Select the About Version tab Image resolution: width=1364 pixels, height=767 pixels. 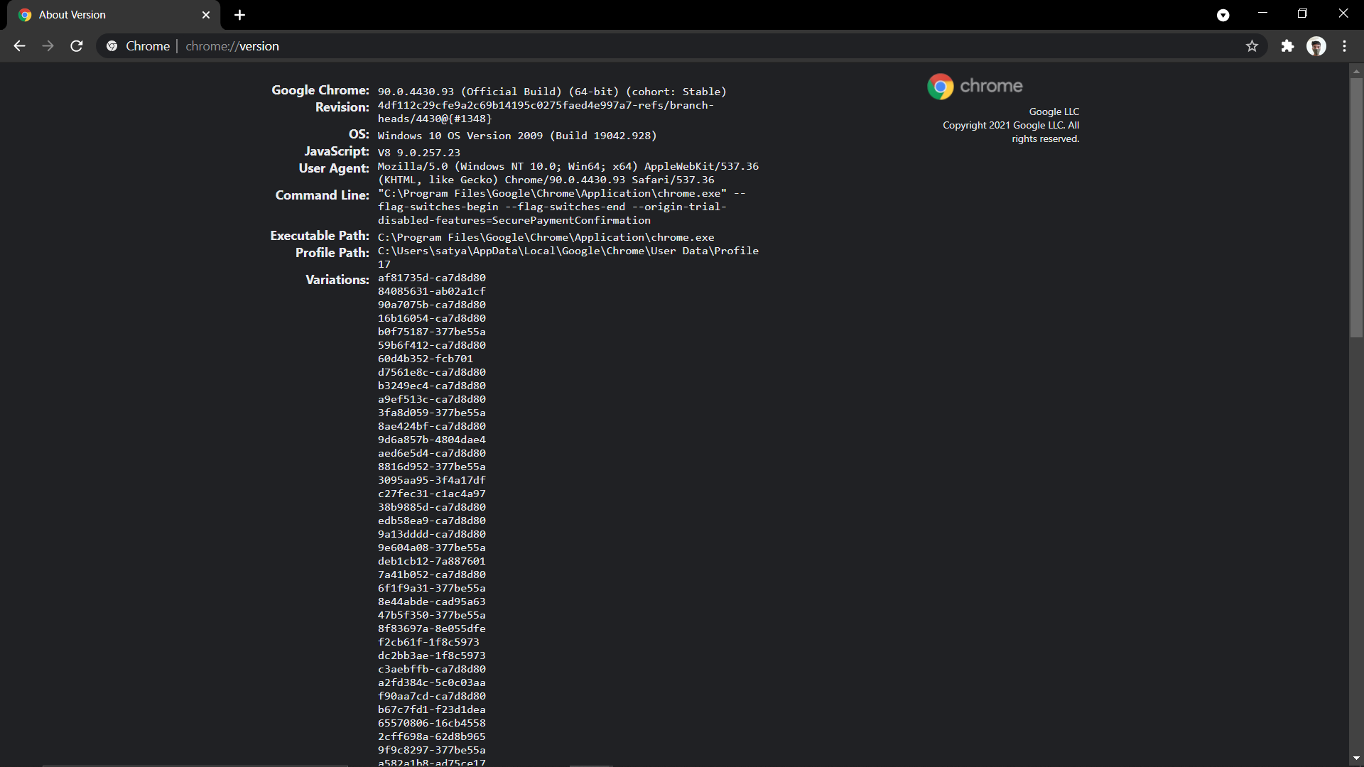107,15
